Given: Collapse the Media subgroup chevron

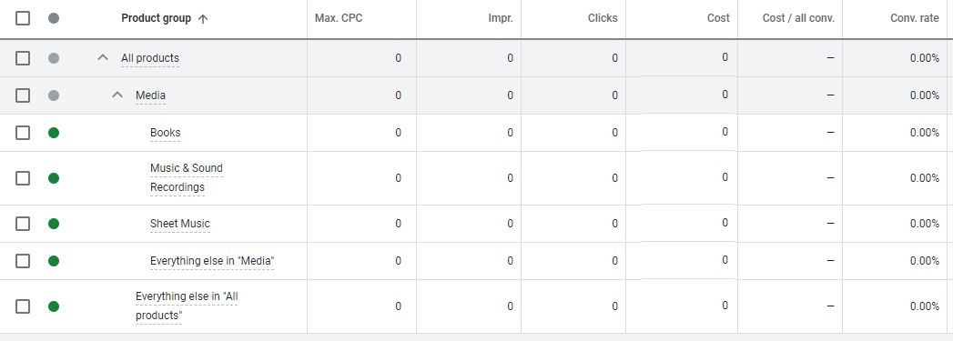Looking at the screenshot, I should [117, 95].
